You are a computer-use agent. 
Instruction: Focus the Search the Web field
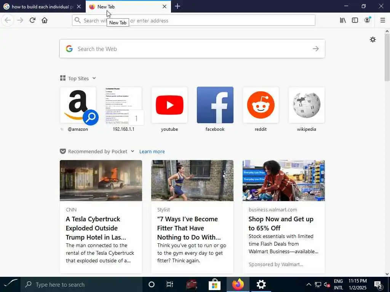[x=192, y=49]
